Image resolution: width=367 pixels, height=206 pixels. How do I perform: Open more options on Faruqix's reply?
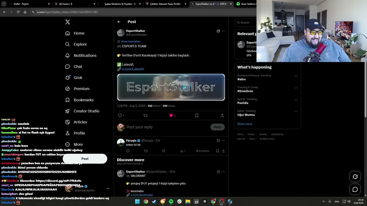tap(223, 140)
